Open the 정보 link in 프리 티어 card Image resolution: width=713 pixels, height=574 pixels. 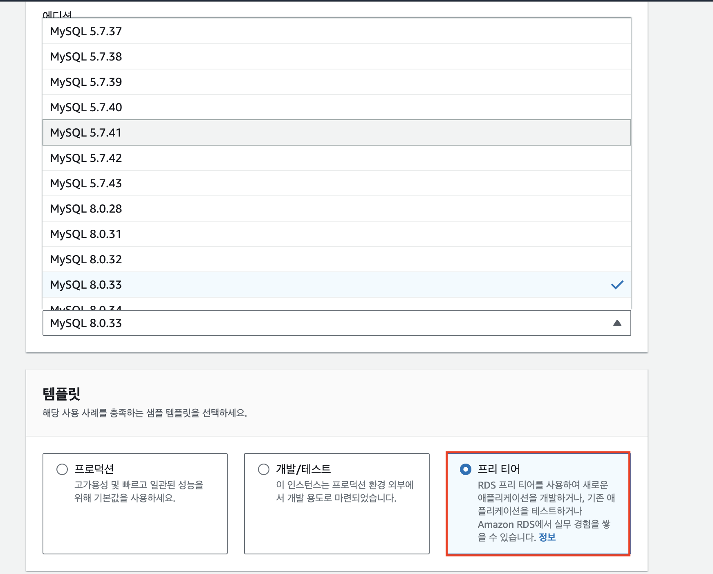tap(547, 537)
